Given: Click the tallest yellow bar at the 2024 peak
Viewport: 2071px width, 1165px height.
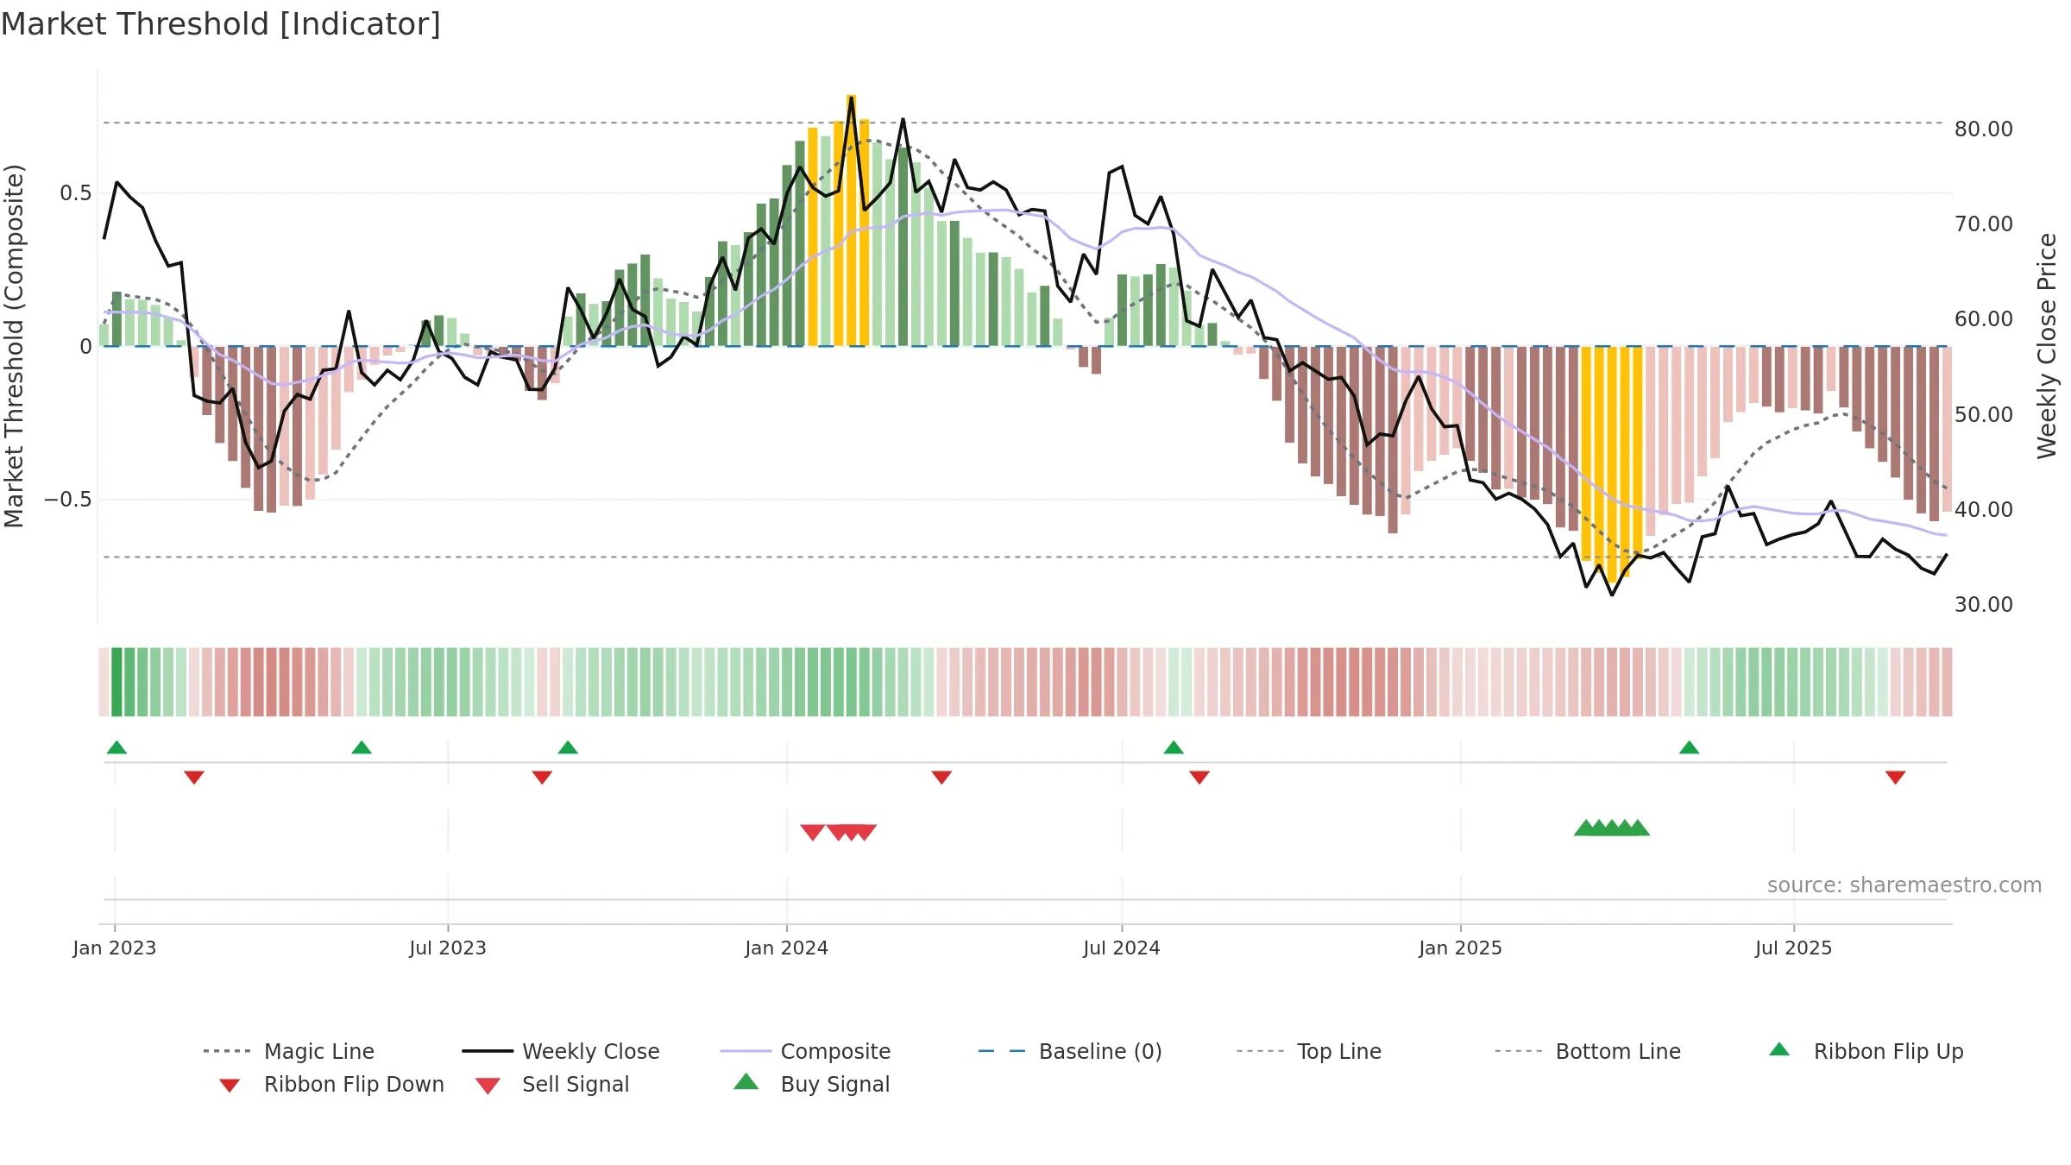Looking at the screenshot, I should tap(851, 220).
